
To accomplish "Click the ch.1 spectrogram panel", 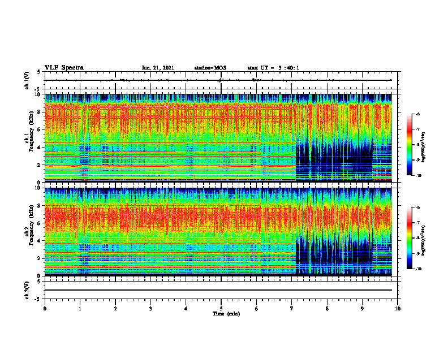I will [218, 137].
